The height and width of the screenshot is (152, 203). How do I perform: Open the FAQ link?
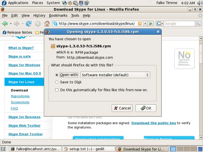click(14, 108)
